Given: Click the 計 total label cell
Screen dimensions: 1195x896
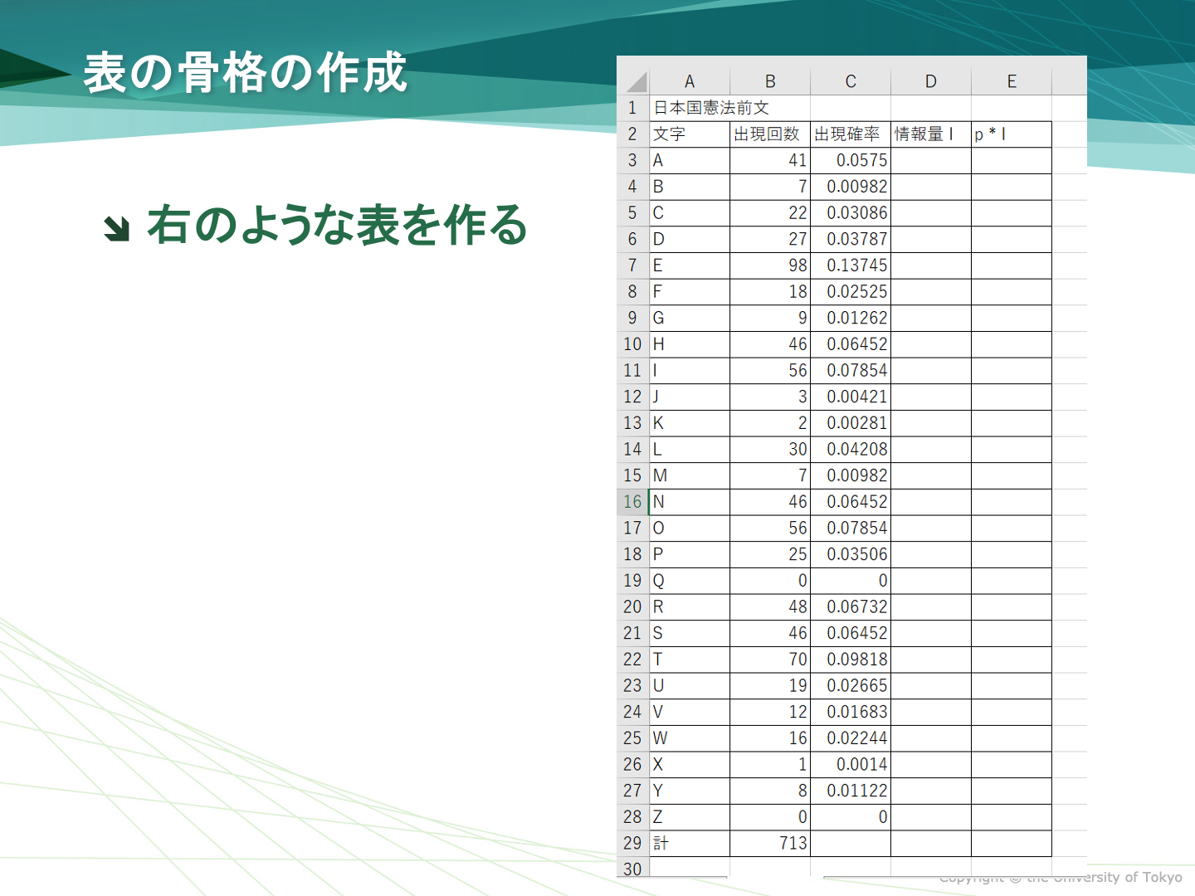Looking at the screenshot, I should pyautogui.click(x=690, y=843).
